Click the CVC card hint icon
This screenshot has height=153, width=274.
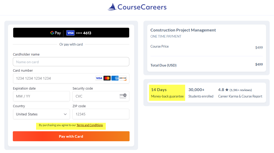(x=123, y=96)
